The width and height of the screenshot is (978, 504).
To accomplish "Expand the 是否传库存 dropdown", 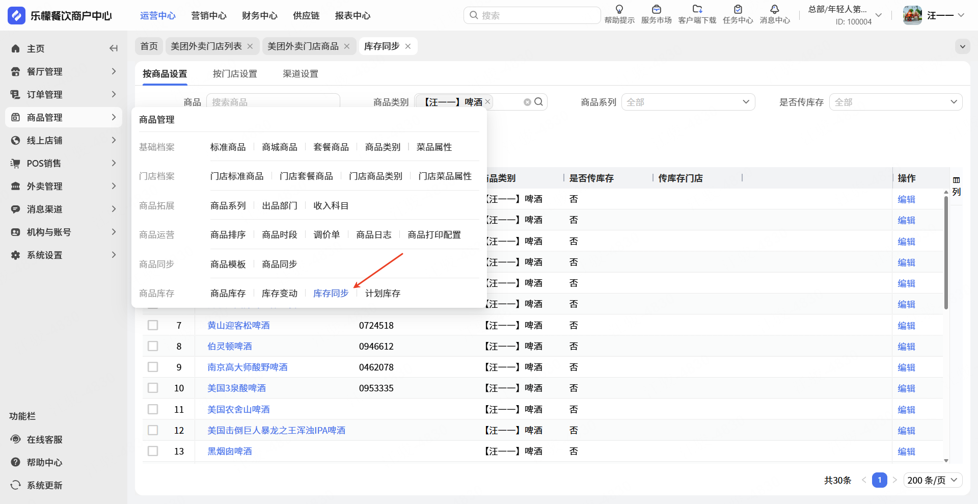I will (x=895, y=102).
